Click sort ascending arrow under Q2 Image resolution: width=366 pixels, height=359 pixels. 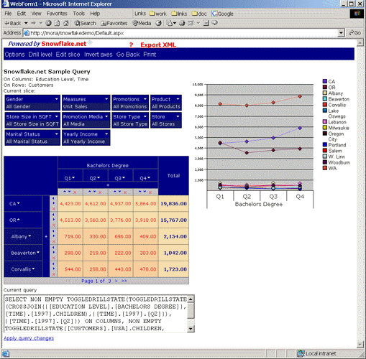[89, 192]
